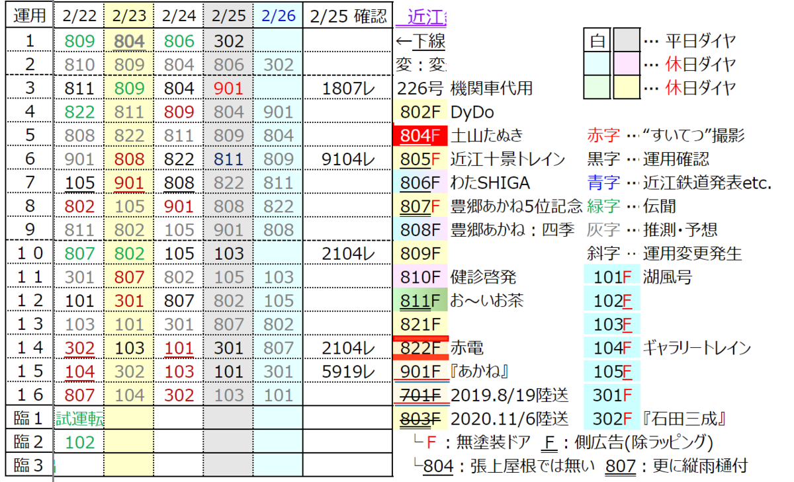Image resolution: width=794 pixels, height=482 pixels.
Task: Open the purple 近江 hyperlink at top
Action: [x=427, y=17]
